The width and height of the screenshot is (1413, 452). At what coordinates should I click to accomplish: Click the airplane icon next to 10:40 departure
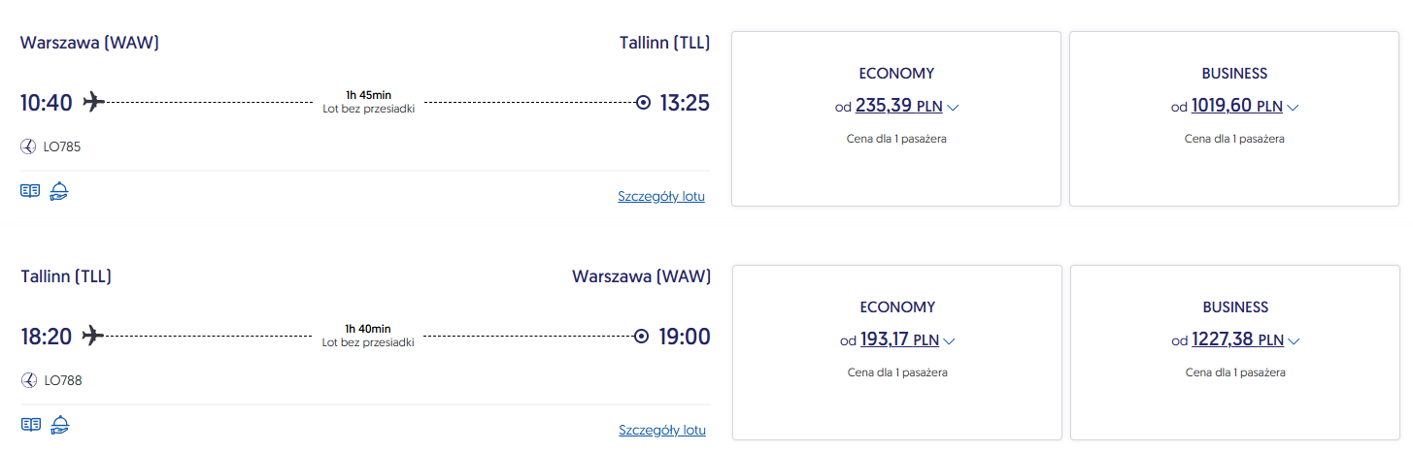coord(93,102)
